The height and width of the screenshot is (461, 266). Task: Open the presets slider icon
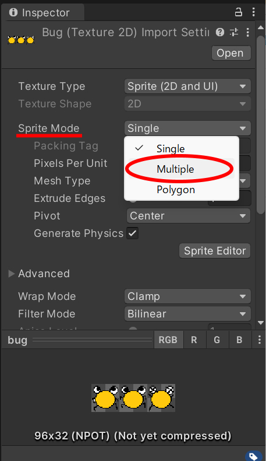tap(234, 32)
